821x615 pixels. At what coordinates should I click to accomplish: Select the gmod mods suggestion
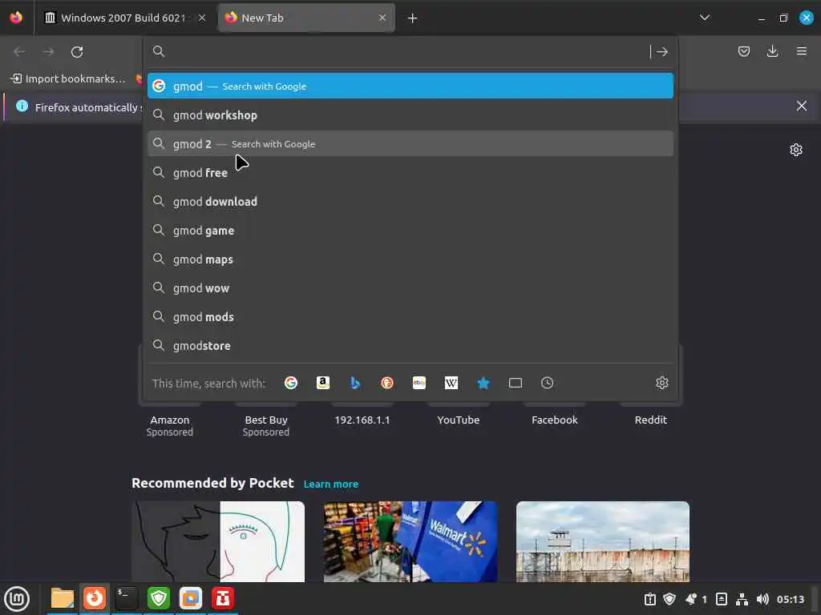[410, 316]
